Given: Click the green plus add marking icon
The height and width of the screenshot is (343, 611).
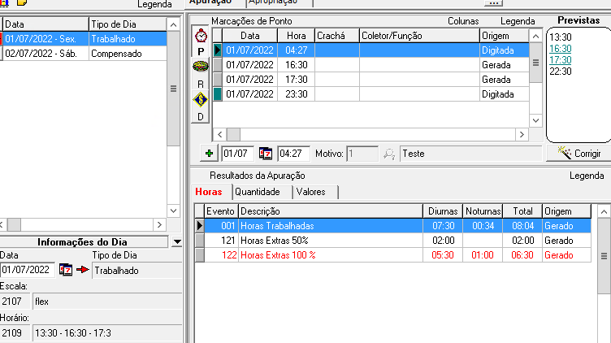Looking at the screenshot, I should pyautogui.click(x=209, y=153).
